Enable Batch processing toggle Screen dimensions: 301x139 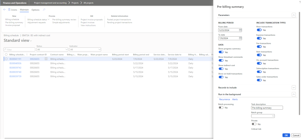(221, 107)
